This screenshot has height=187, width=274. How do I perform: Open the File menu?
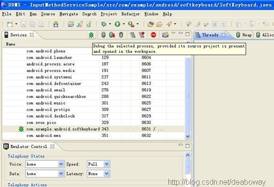tap(7, 14)
